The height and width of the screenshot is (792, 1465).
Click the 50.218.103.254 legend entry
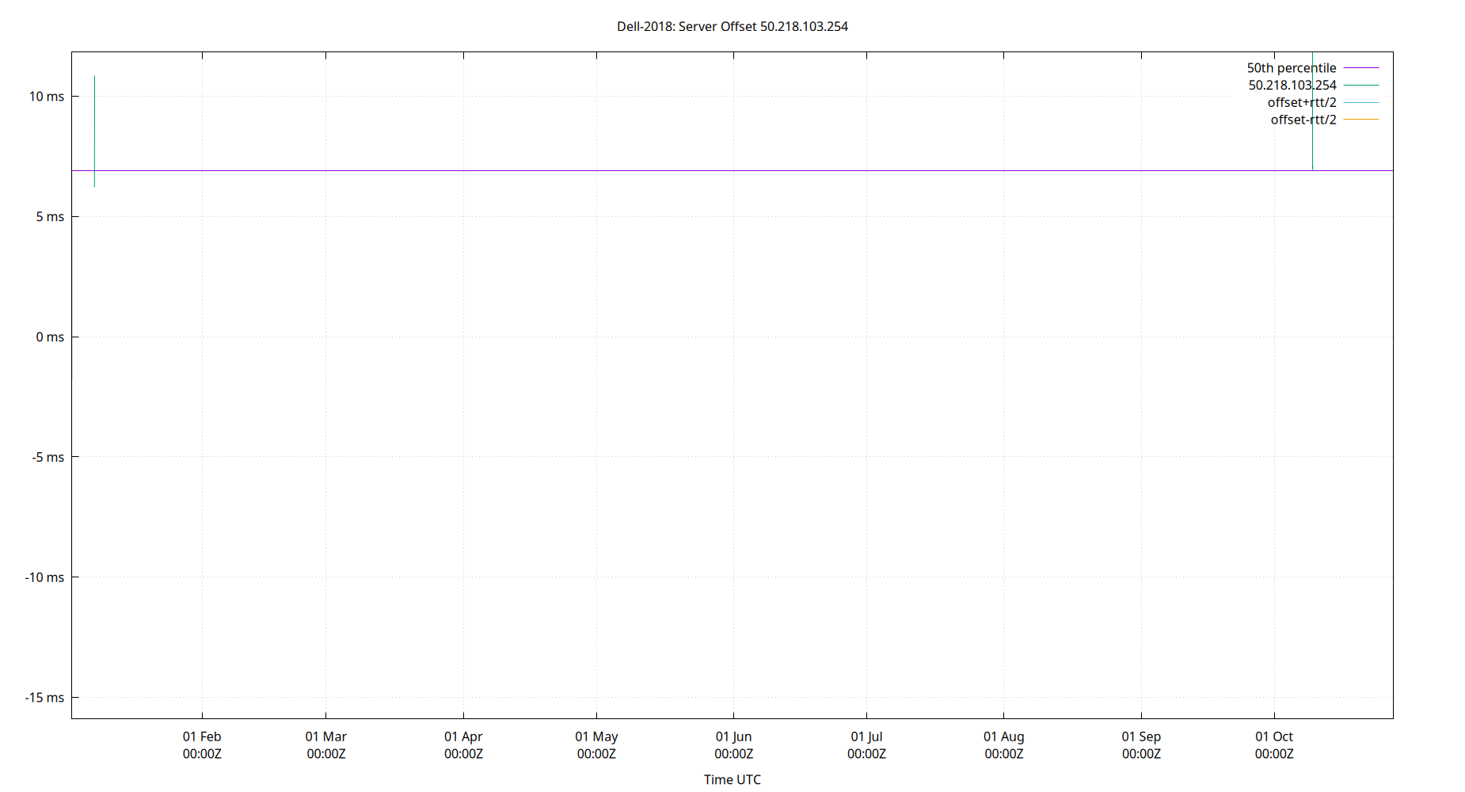pos(1293,85)
